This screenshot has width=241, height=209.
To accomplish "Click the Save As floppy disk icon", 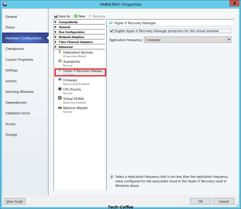I will click(56, 16).
